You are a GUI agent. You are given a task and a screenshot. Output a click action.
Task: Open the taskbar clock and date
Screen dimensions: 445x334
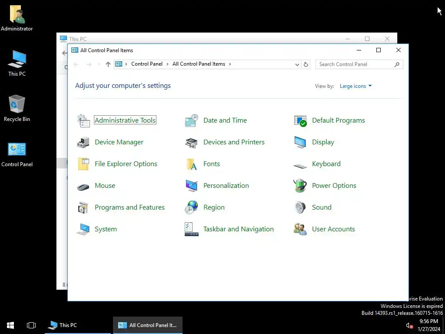pos(428,325)
